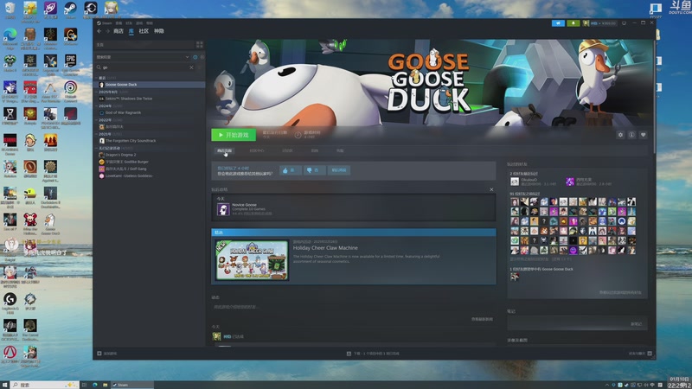Open the Store Page tab under Play button
The image size is (692, 389).
[224, 150]
